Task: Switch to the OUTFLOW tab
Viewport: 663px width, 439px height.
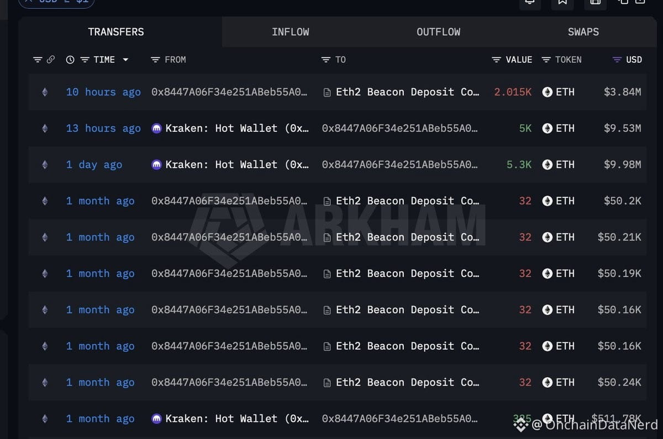Action: click(x=438, y=32)
